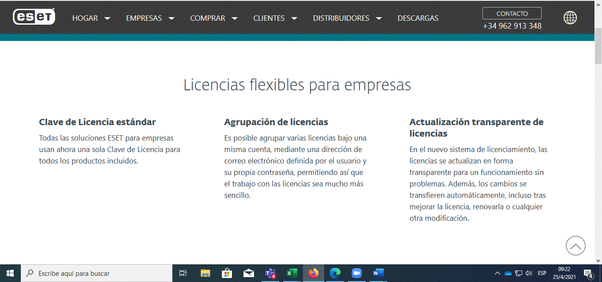The image size is (602, 282).
Task: Expand the HOGAR dropdown arrow
Action: 107,19
